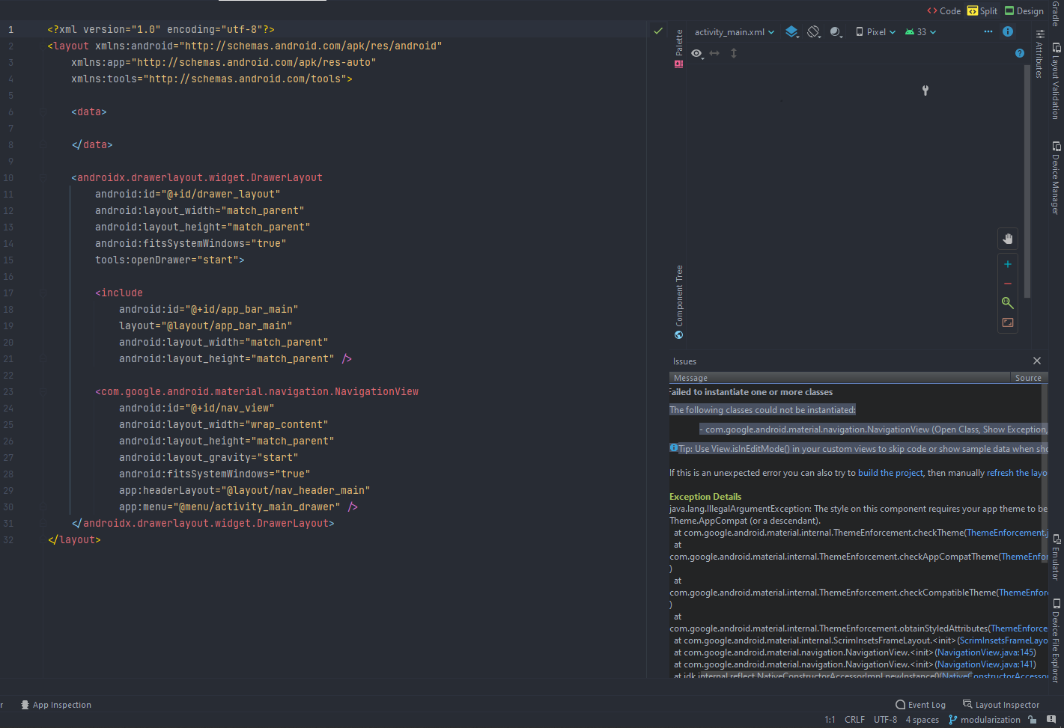Screen dimensions: 1064x728
Task: Open NavigationView.java line 145 from the stack trace
Action: (985, 652)
